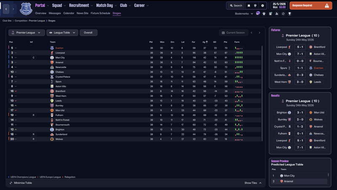Click Predicted League Table scrollbar
The height and width of the screenshot is (190, 337).
tap(328, 175)
